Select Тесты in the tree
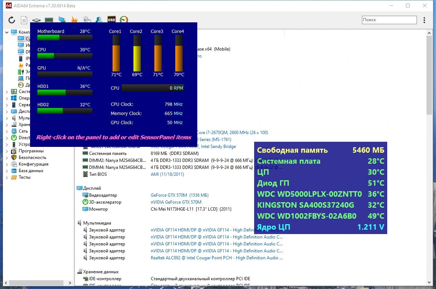 [x=25, y=177]
